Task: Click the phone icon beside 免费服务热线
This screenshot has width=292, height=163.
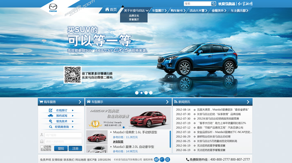Action: pos(188,159)
